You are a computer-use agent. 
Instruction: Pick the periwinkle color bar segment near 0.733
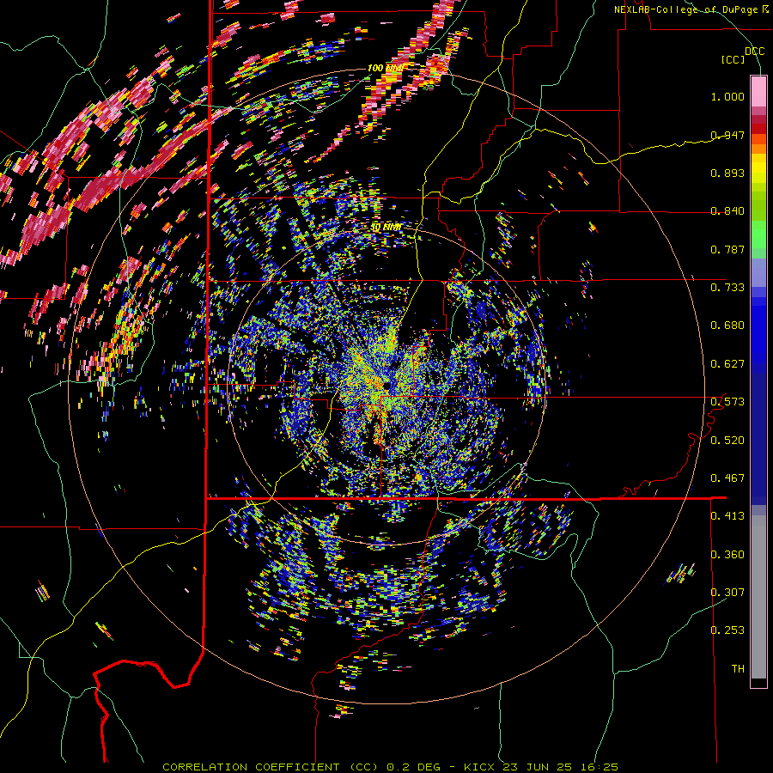(x=758, y=272)
